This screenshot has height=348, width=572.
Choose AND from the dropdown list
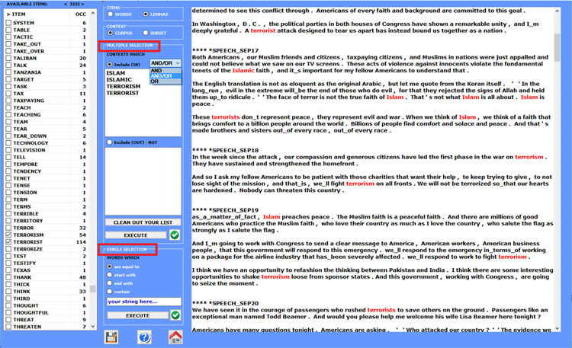(165, 70)
